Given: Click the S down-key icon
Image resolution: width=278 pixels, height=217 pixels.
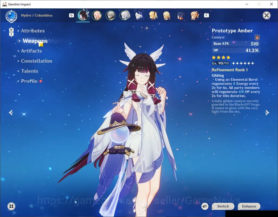Looking at the screenshot, I should pos(11,34).
